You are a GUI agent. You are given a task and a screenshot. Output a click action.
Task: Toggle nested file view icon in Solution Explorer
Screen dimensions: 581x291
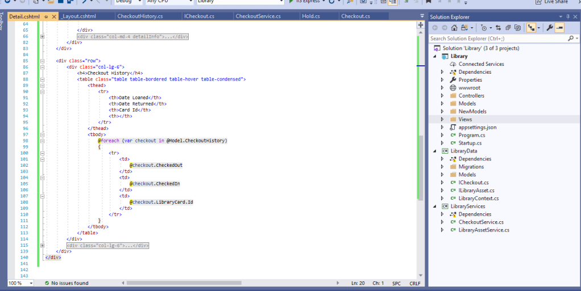tap(532, 28)
